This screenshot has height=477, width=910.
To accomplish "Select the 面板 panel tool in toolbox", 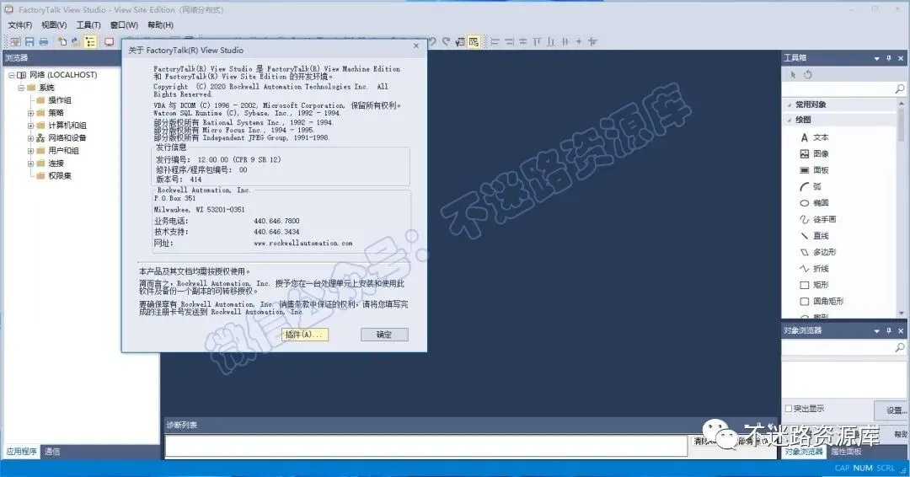I will click(x=814, y=170).
